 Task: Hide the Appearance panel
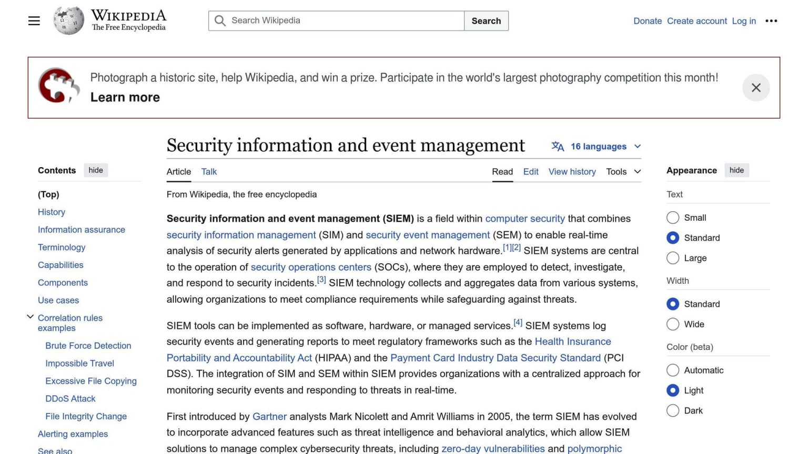point(736,170)
